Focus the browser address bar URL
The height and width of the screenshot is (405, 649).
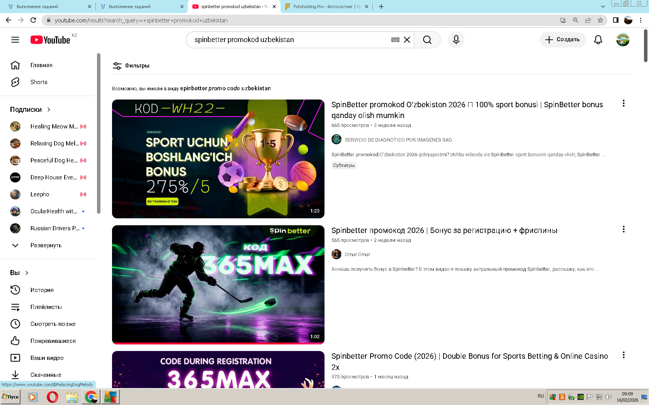click(x=141, y=20)
